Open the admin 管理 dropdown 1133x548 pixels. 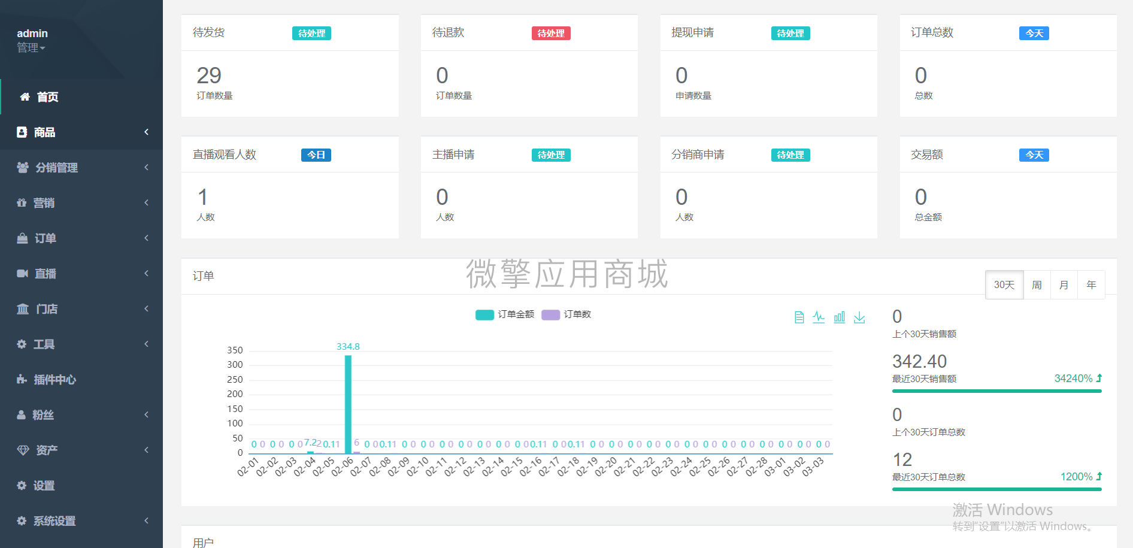coord(31,48)
